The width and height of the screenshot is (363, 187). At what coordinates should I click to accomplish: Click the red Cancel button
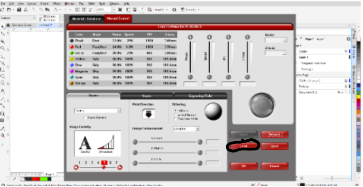[x=275, y=166]
